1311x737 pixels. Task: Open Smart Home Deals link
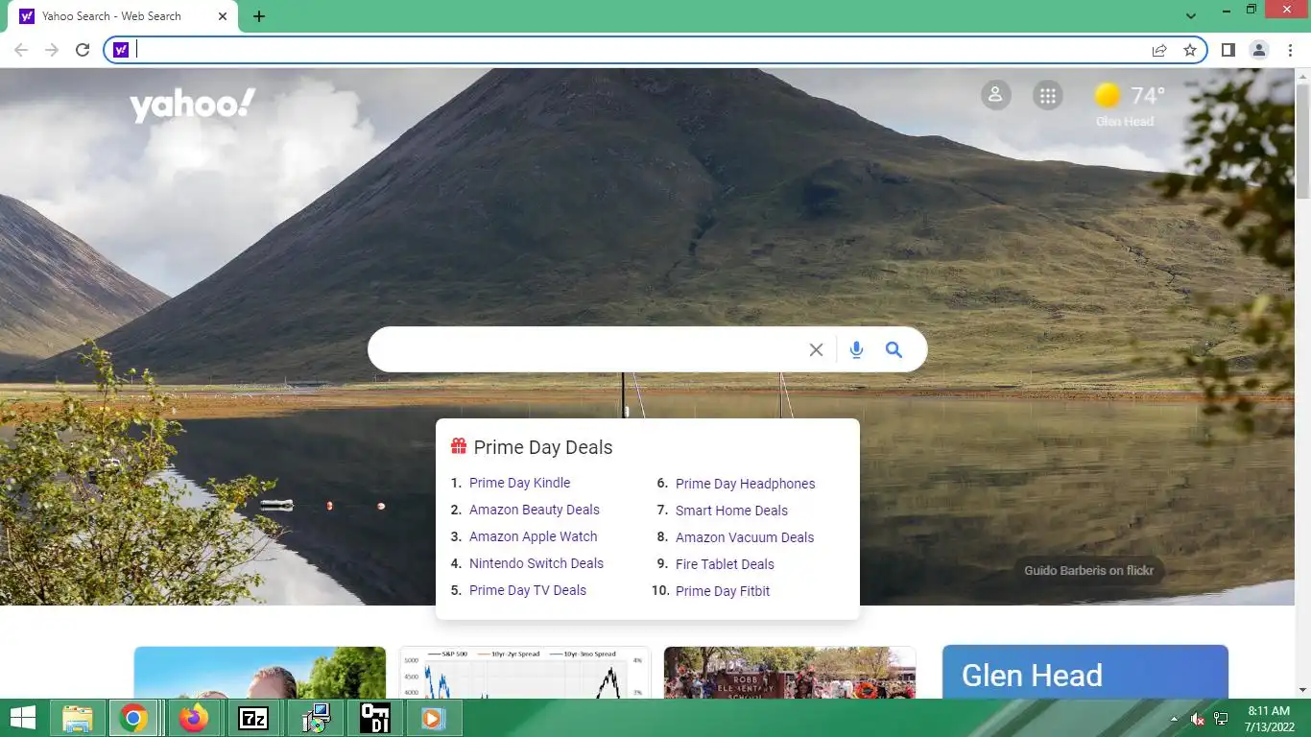pyautogui.click(x=731, y=511)
